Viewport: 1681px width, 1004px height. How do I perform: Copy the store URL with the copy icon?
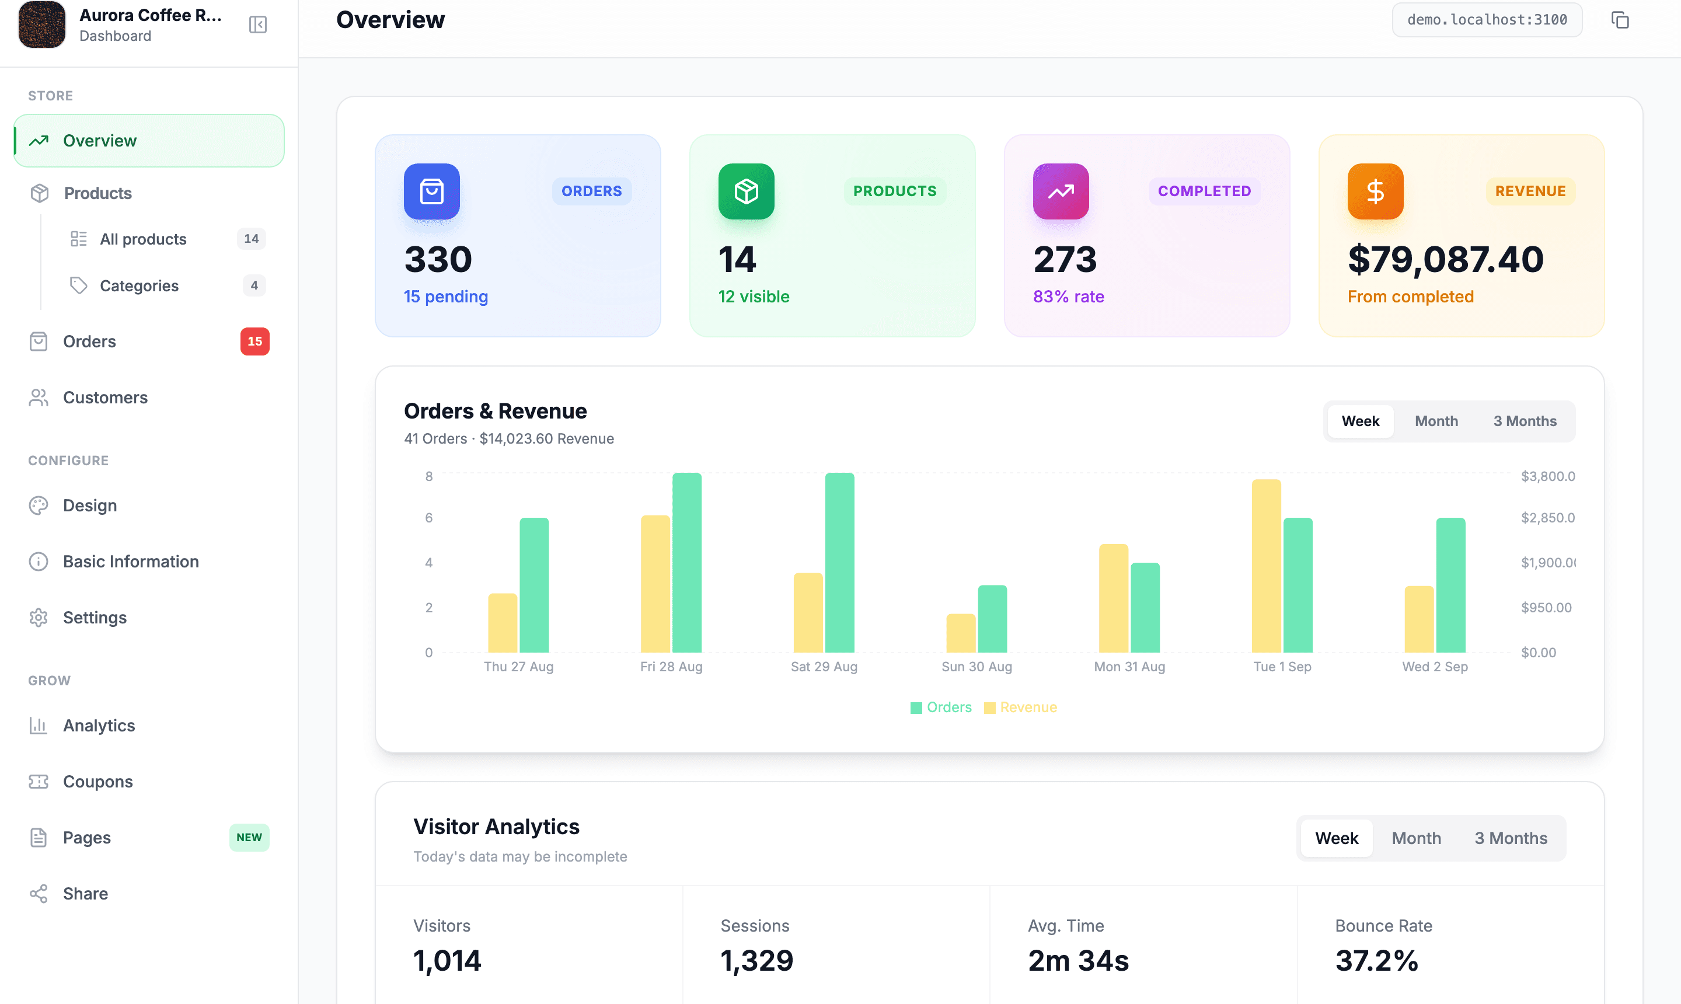1620,20
